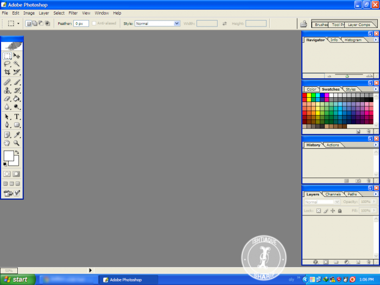This screenshot has width=380, height=285.
Task: Switch to the Actions tab
Action: coord(332,145)
